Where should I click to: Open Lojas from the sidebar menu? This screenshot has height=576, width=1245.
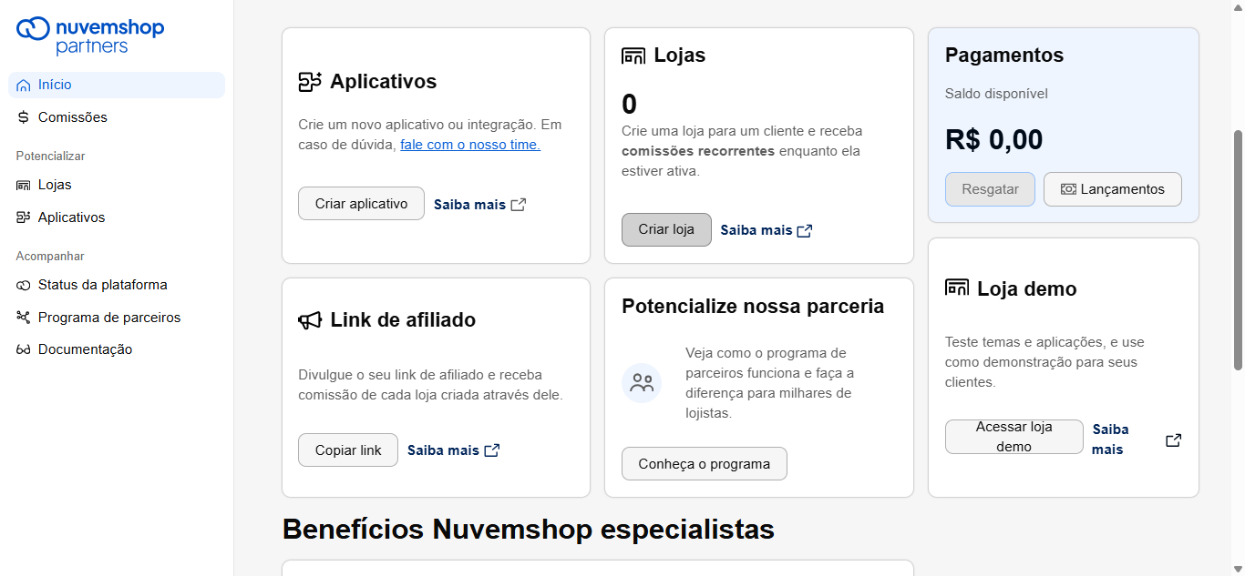coord(55,185)
